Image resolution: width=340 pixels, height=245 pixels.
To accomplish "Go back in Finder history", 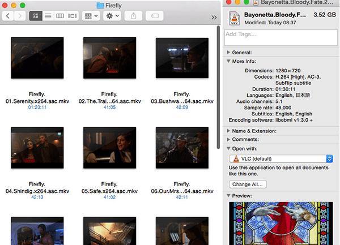I will (x=8, y=16).
